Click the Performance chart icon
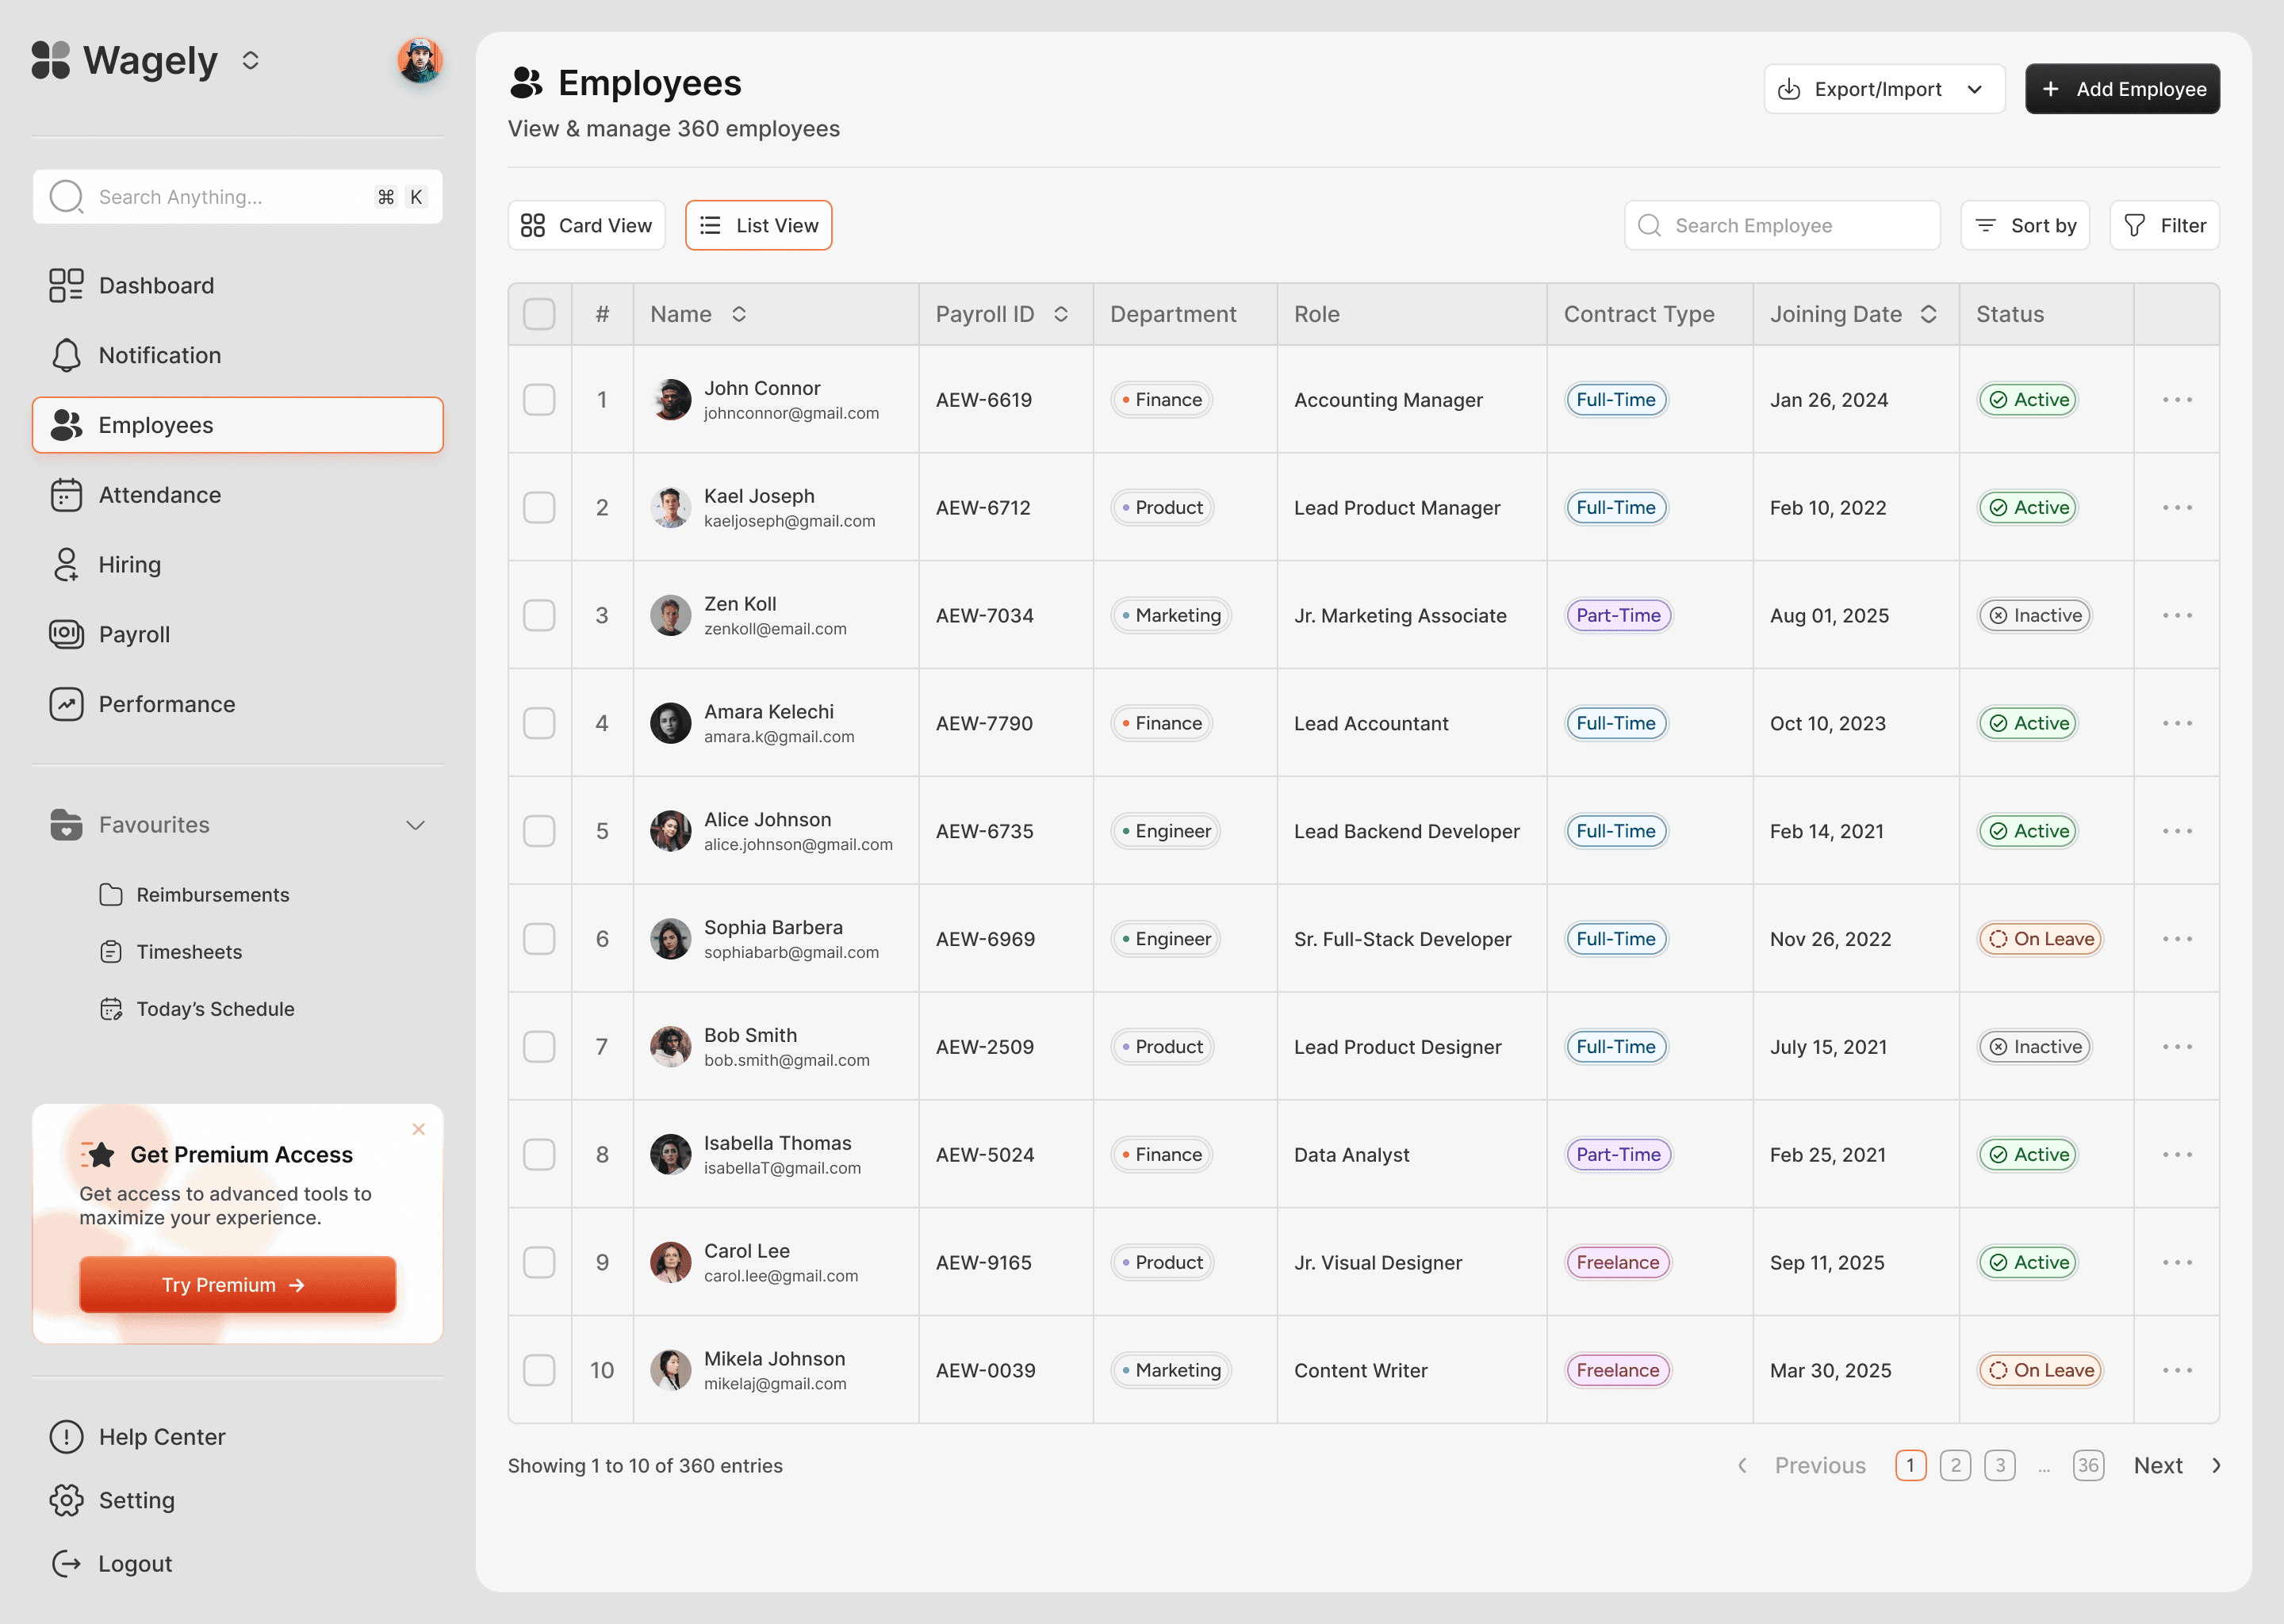The width and height of the screenshot is (2284, 1624). pos(66,704)
